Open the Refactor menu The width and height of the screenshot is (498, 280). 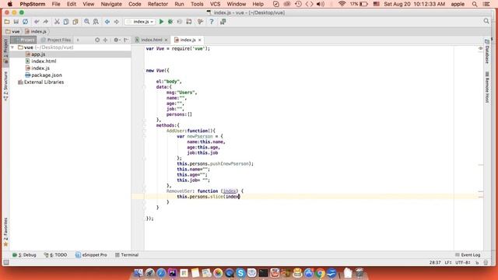click(x=157, y=4)
